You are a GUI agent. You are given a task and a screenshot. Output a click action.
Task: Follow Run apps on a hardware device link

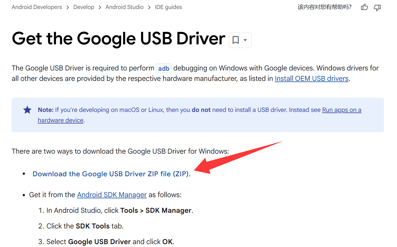342,110
